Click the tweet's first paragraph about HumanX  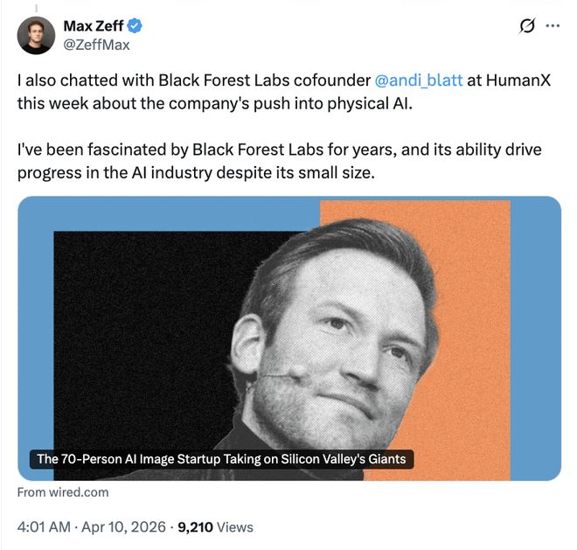[x=262, y=90]
